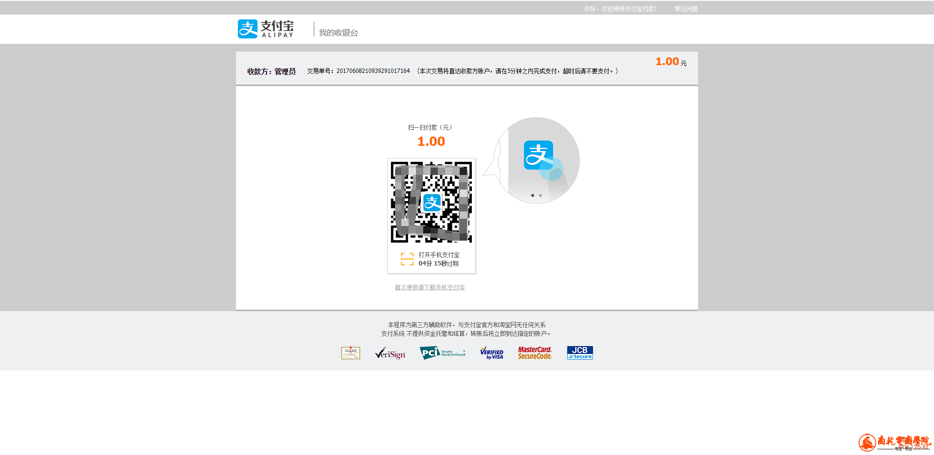Click the 本程序为第三方辅助软件 disclaimer line

(x=467, y=325)
